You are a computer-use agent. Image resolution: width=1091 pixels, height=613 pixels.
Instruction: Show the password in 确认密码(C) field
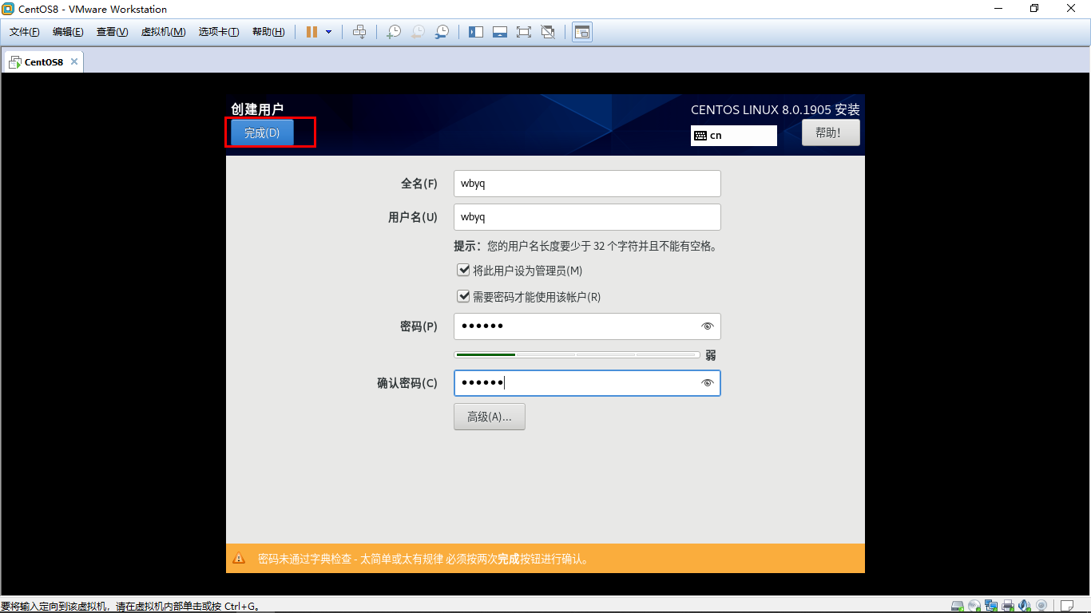[707, 383]
